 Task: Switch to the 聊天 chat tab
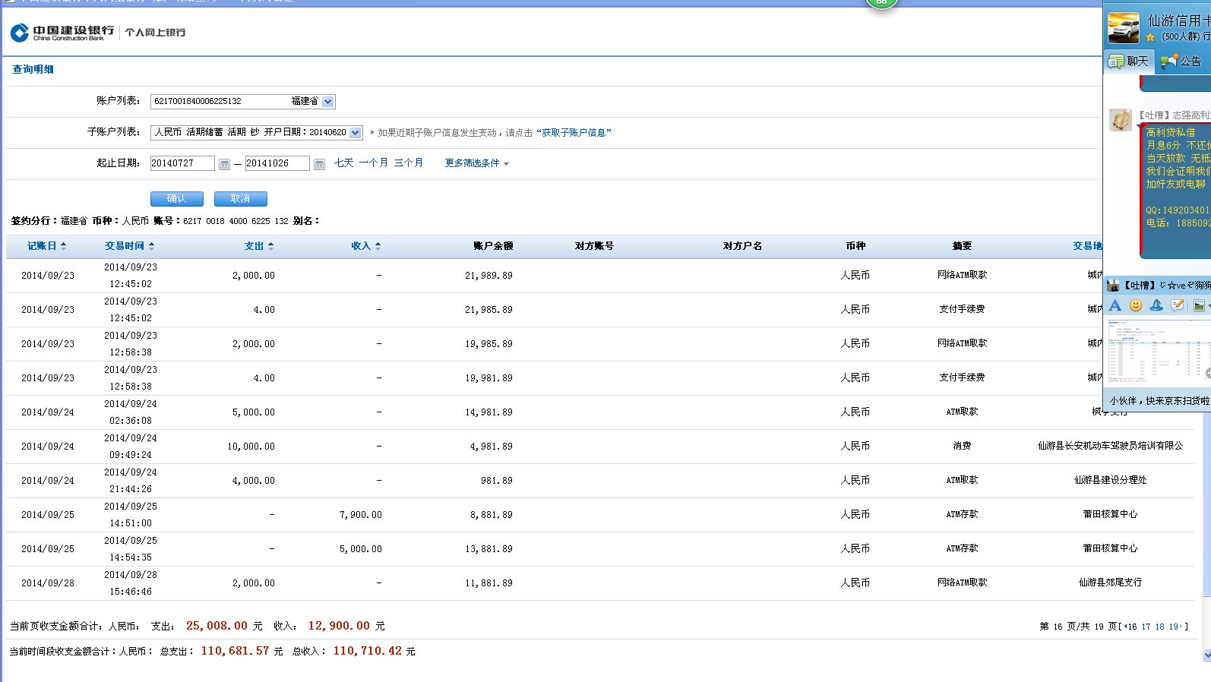(1129, 62)
